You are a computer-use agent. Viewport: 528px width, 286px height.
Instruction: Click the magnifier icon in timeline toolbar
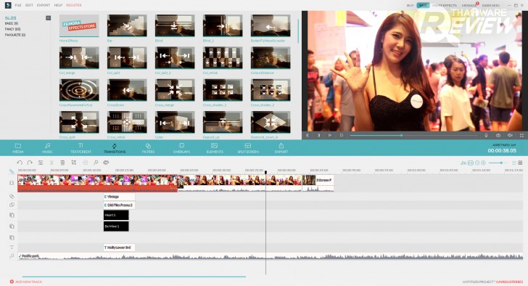[96, 163]
